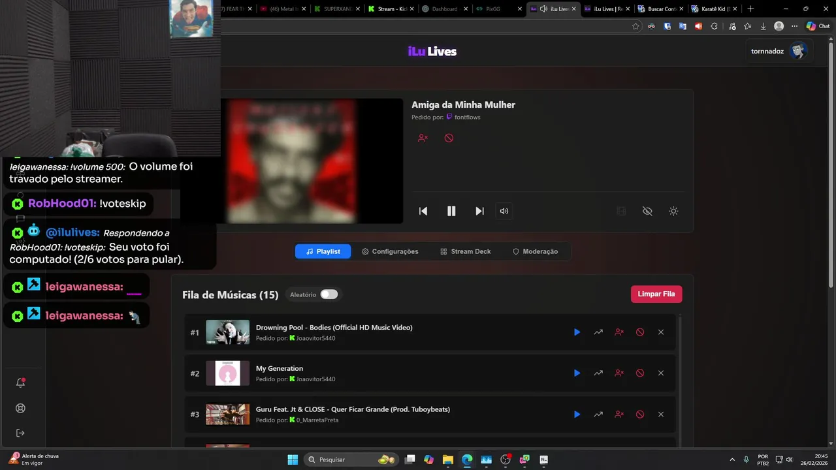Viewport: 836px width, 470px height.
Task: Open the volume control speaker icon
Action: tap(504, 211)
